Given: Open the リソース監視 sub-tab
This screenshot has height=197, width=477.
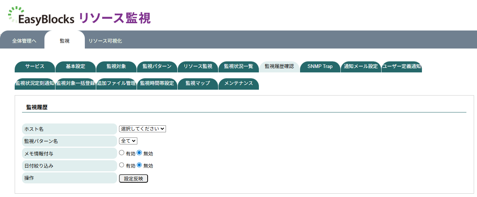Looking at the screenshot, I should (x=198, y=67).
